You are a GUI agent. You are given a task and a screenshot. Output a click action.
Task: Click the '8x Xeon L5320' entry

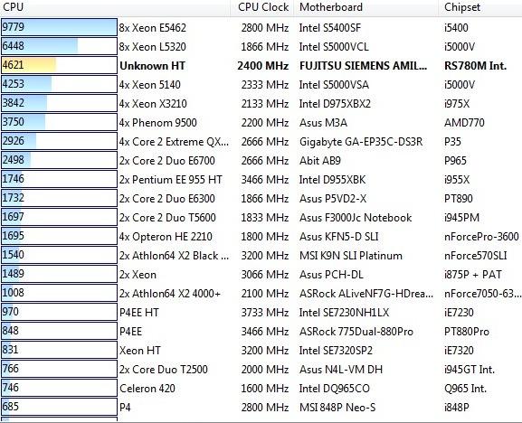153,47
